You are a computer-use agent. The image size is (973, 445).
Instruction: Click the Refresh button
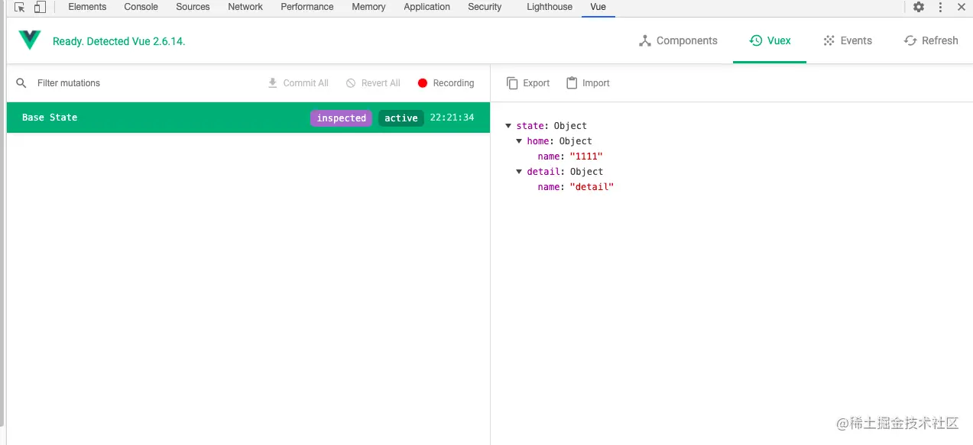(930, 40)
